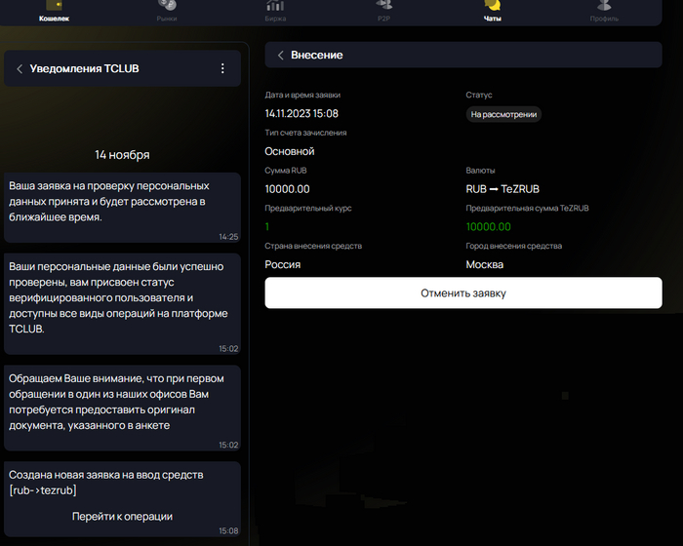Select the Уведомления TCLUB chat title
Image resolution: width=683 pixels, height=546 pixels.
[x=85, y=69]
